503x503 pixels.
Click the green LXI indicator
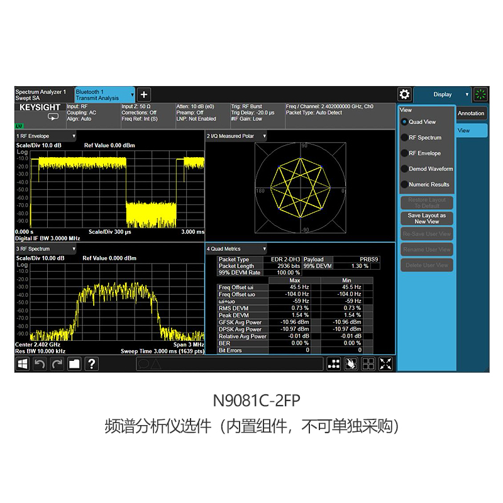19,126
